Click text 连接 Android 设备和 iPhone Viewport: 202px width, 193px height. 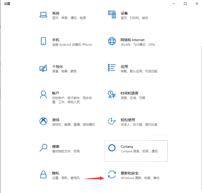coord(72,45)
